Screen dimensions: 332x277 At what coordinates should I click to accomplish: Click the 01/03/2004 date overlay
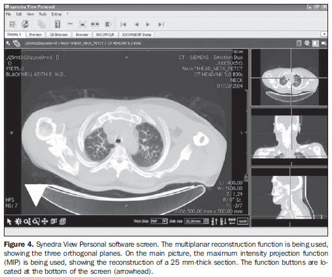229,86
